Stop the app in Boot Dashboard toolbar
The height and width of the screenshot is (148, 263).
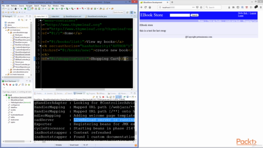(x=10, y=85)
